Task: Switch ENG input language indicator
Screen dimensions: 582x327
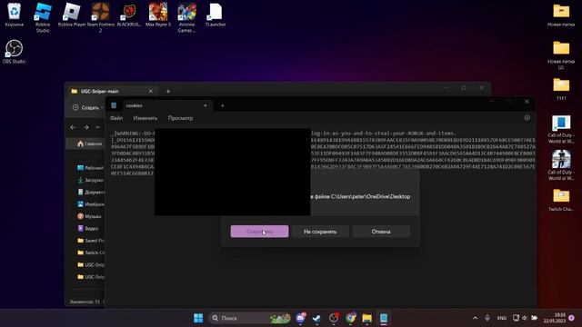Action: tap(501, 318)
